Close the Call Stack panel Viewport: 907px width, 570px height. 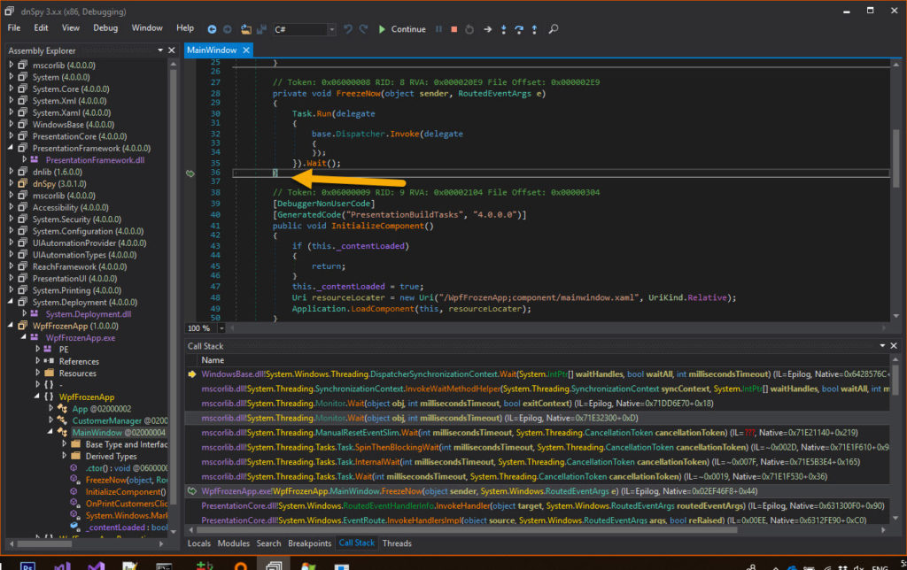pyautogui.click(x=894, y=346)
